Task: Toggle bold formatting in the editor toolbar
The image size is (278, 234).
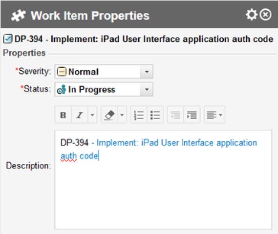Action: (x=63, y=115)
